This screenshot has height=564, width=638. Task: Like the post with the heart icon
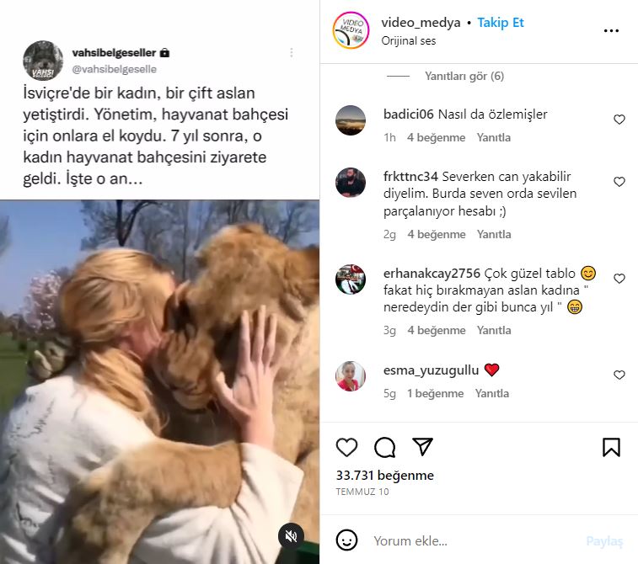[x=346, y=447]
